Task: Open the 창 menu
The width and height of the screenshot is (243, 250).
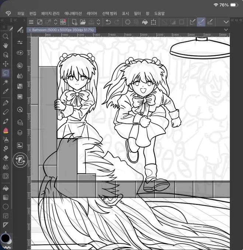Action: click(147, 14)
